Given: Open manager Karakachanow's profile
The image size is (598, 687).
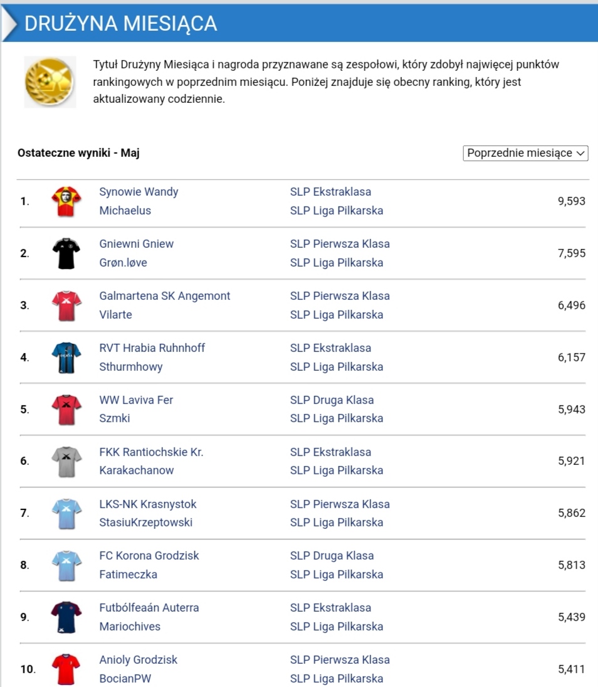Looking at the screenshot, I should 137,471.
